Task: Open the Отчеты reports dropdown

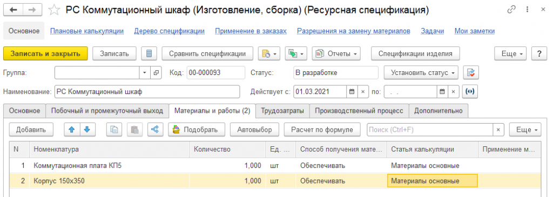Action: pyautogui.click(x=336, y=53)
